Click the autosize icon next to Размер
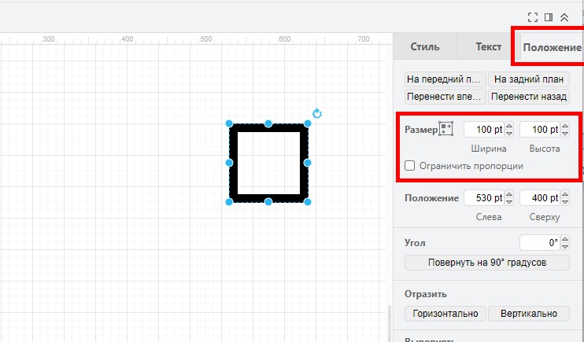 [446, 130]
